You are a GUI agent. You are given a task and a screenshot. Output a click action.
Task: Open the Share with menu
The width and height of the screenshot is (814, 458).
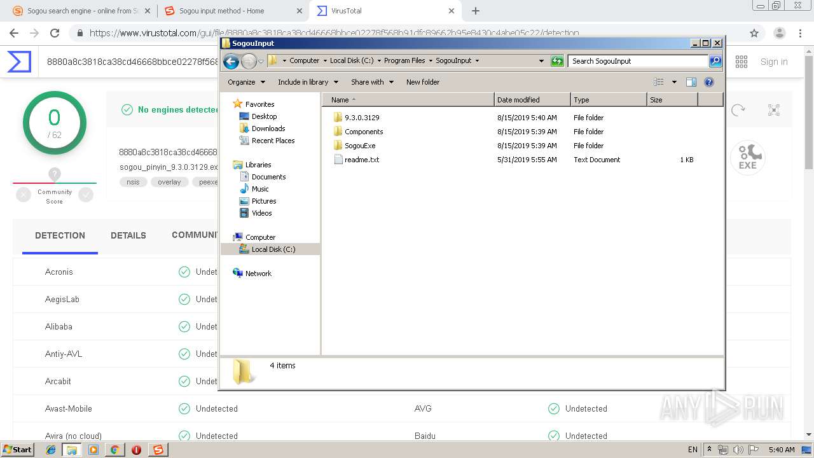(x=372, y=82)
